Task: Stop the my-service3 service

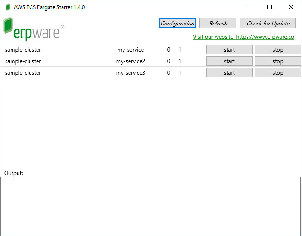Action: click(x=278, y=73)
